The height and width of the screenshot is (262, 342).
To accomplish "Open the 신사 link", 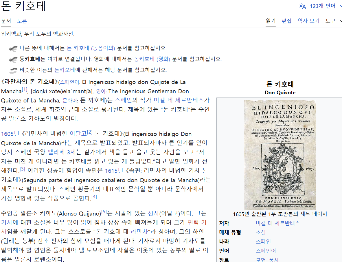I will click(x=154, y=213).
